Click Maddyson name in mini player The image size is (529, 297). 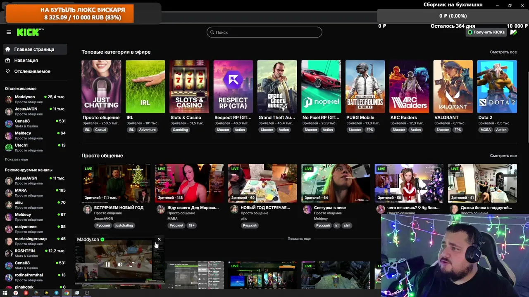pos(88,239)
